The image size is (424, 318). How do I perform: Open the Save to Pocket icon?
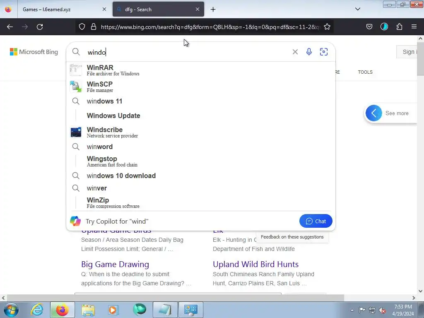[x=369, y=26]
